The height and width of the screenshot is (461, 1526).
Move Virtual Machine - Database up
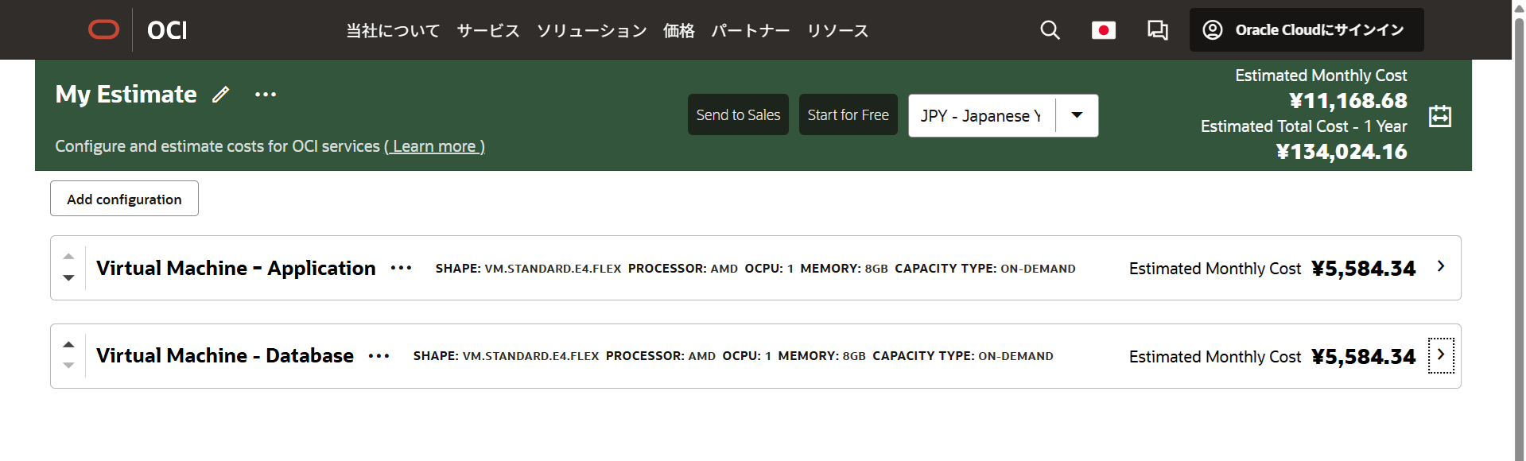(x=68, y=344)
